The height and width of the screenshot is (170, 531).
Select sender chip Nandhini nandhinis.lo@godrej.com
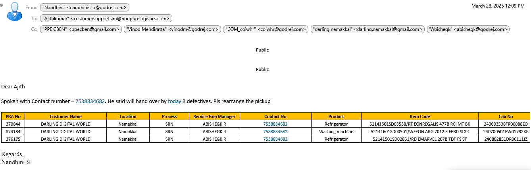pos(85,8)
